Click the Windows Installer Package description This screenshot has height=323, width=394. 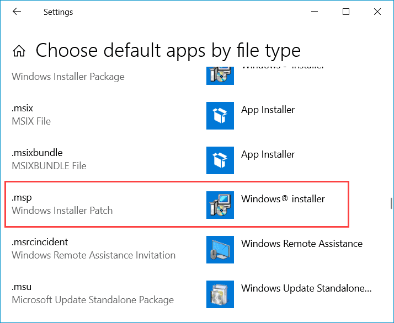68,77
